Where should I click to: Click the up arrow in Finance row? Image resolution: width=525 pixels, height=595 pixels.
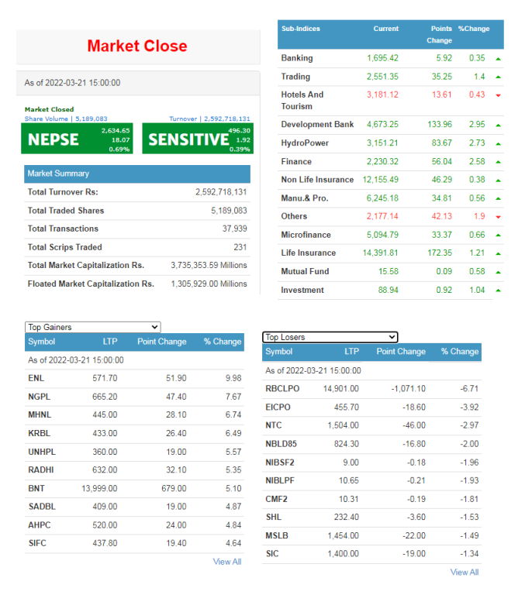tap(498, 162)
